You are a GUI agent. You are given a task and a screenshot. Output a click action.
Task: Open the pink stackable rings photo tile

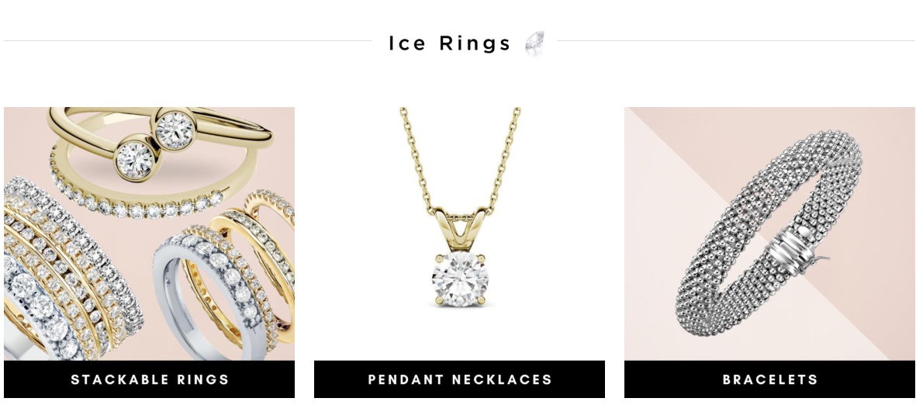149,234
